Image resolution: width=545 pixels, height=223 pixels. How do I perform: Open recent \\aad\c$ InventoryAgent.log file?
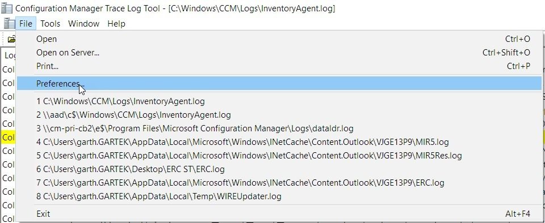(x=279, y=115)
